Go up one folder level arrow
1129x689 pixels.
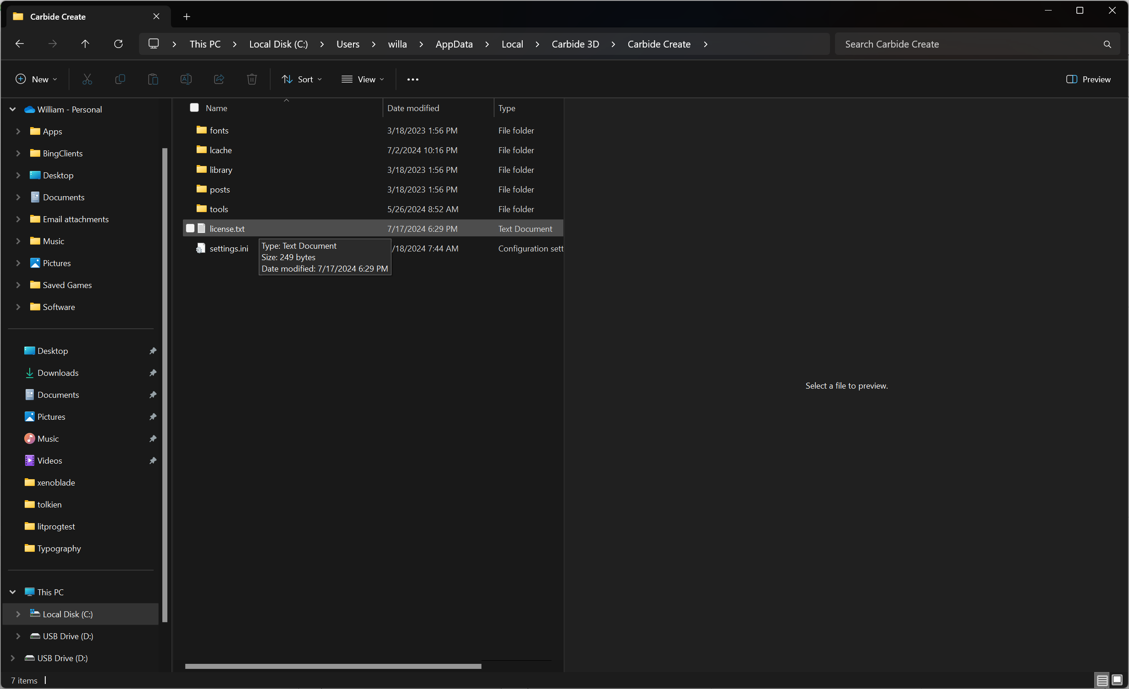pyautogui.click(x=85, y=44)
